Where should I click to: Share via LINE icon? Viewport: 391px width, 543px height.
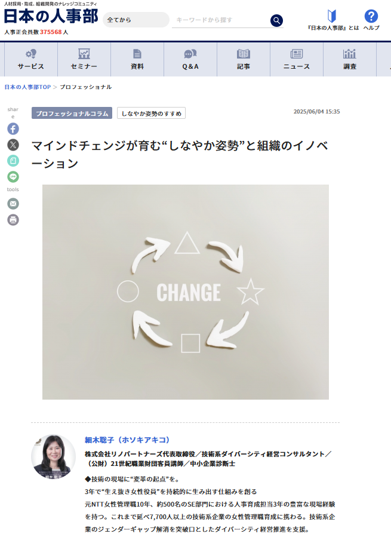click(13, 177)
